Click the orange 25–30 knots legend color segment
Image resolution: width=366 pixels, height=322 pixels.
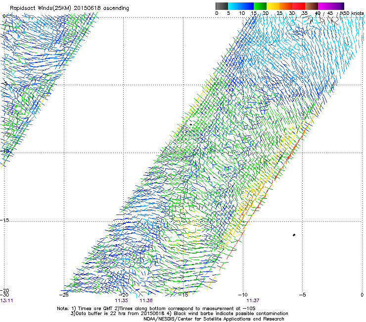click(x=286, y=6)
